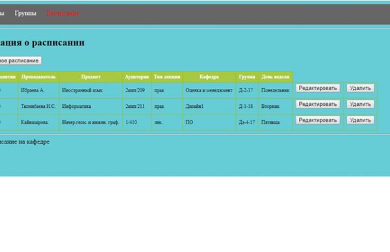
Task: Select the 1/410 room cell
Action: pos(136,122)
